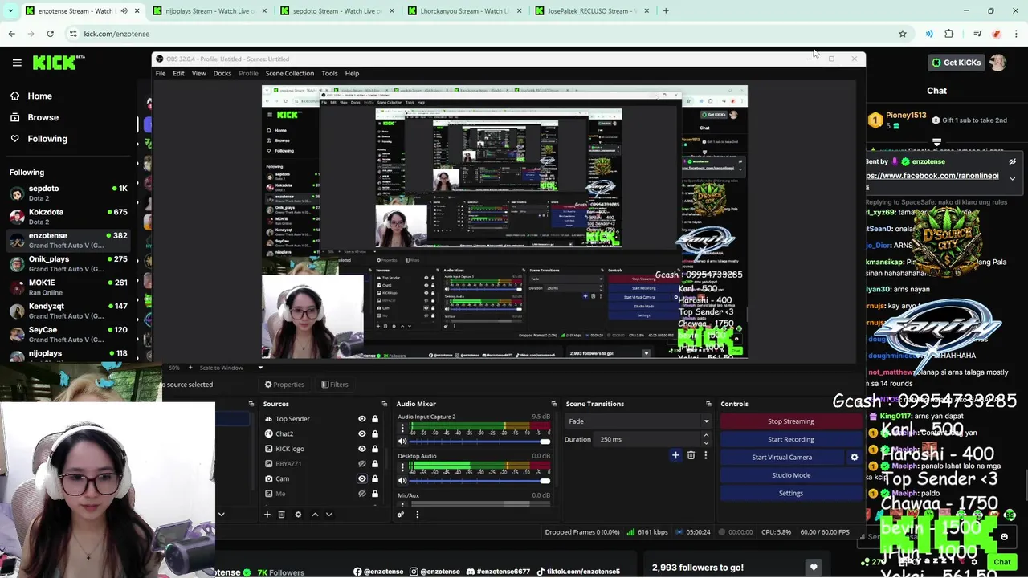The image size is (1028, 578).
Task: Open user avatar menu on Kick
Action: click(998, 63)
